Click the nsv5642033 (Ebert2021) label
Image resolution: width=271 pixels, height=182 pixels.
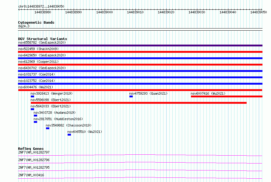pyautogui.click(x=51, y=106)
